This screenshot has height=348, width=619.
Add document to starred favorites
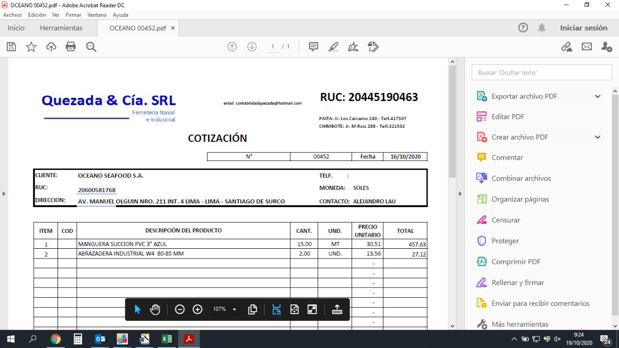(x=31, y=47)
